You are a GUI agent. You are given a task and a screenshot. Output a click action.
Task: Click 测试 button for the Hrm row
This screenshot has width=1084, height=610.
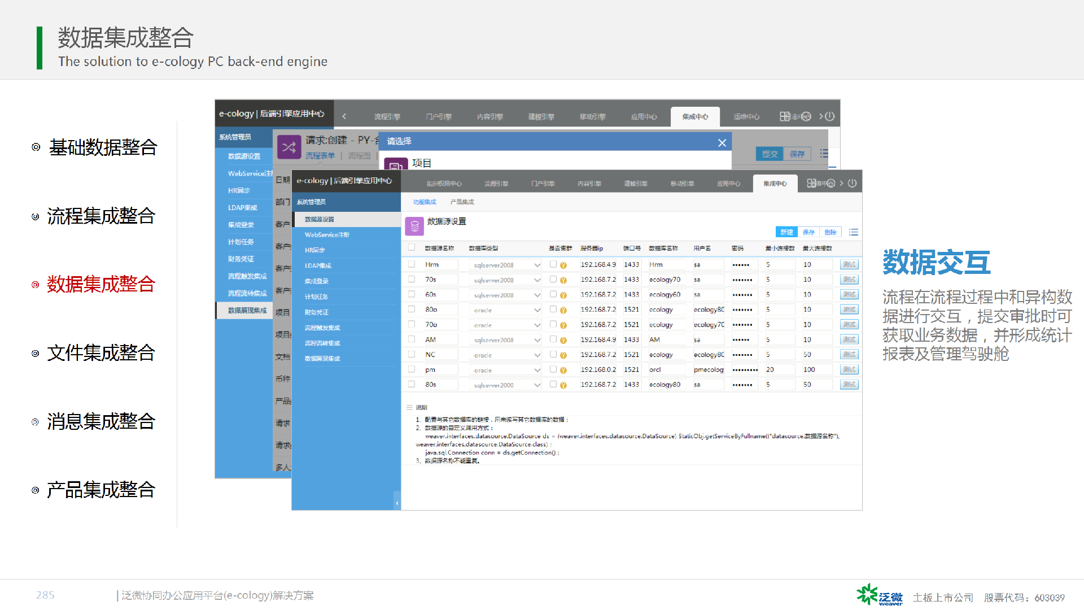849,264
